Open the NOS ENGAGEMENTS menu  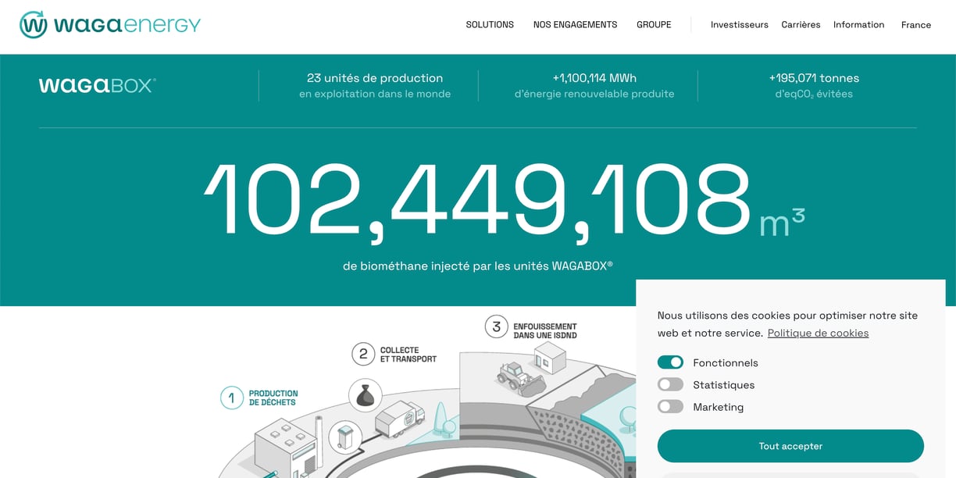click(x=575, y=25)
